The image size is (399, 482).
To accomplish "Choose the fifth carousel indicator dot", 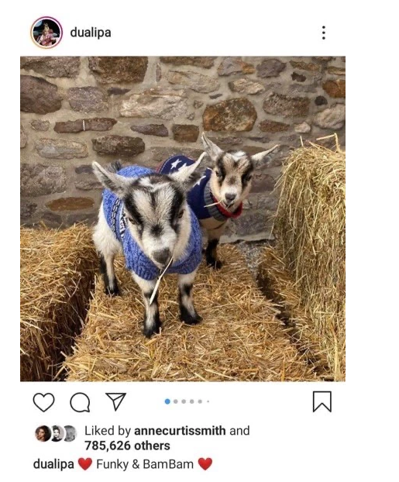I will [200, 401].
